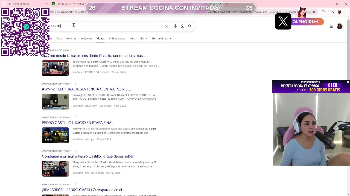Open '¡REAPARECE! | PEDRO CASTILLO reaparece' link

click(x=84, y=190)
